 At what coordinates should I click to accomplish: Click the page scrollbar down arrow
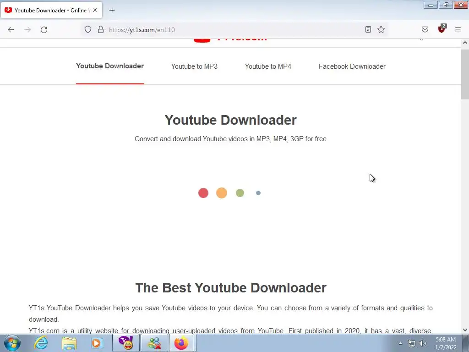[465, 330]
